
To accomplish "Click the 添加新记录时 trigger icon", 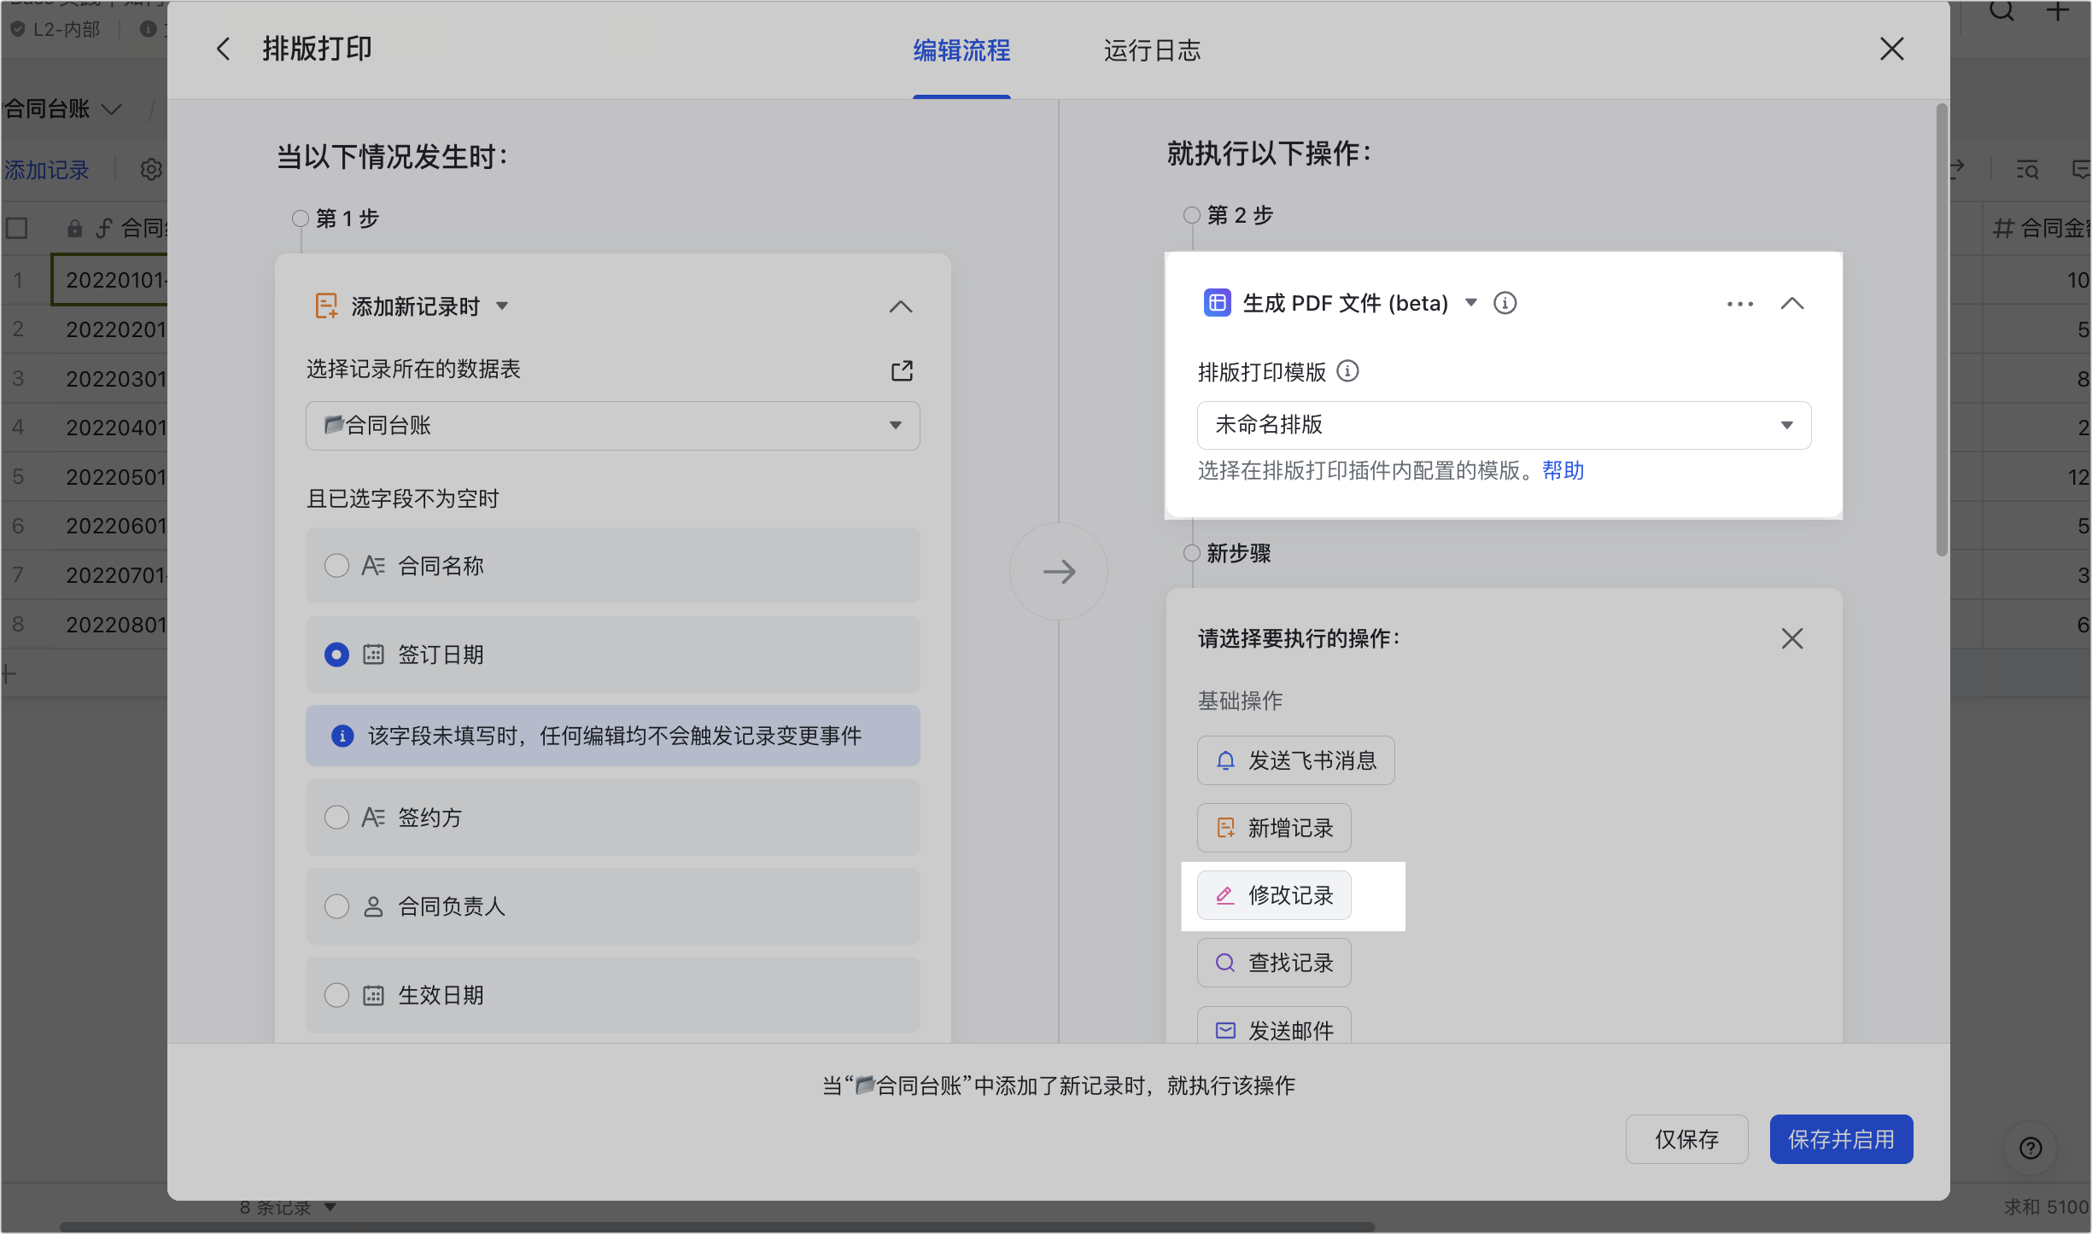I will (x=326, y=306).
